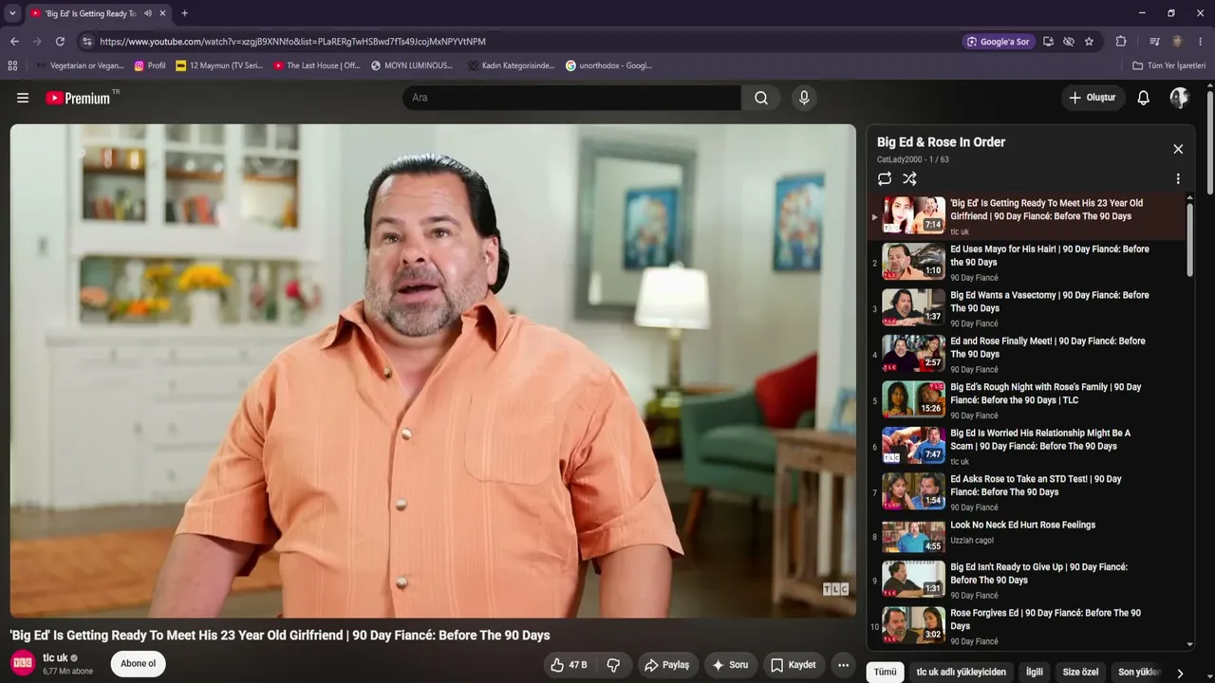Open the install-app icon in address bar

1048,42
